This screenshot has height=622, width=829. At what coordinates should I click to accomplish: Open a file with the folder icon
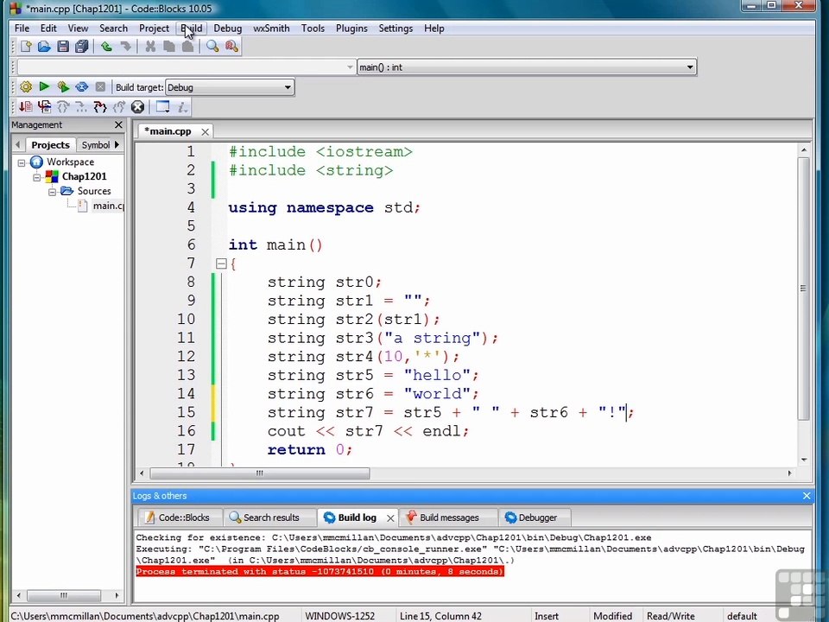(44, 47)
